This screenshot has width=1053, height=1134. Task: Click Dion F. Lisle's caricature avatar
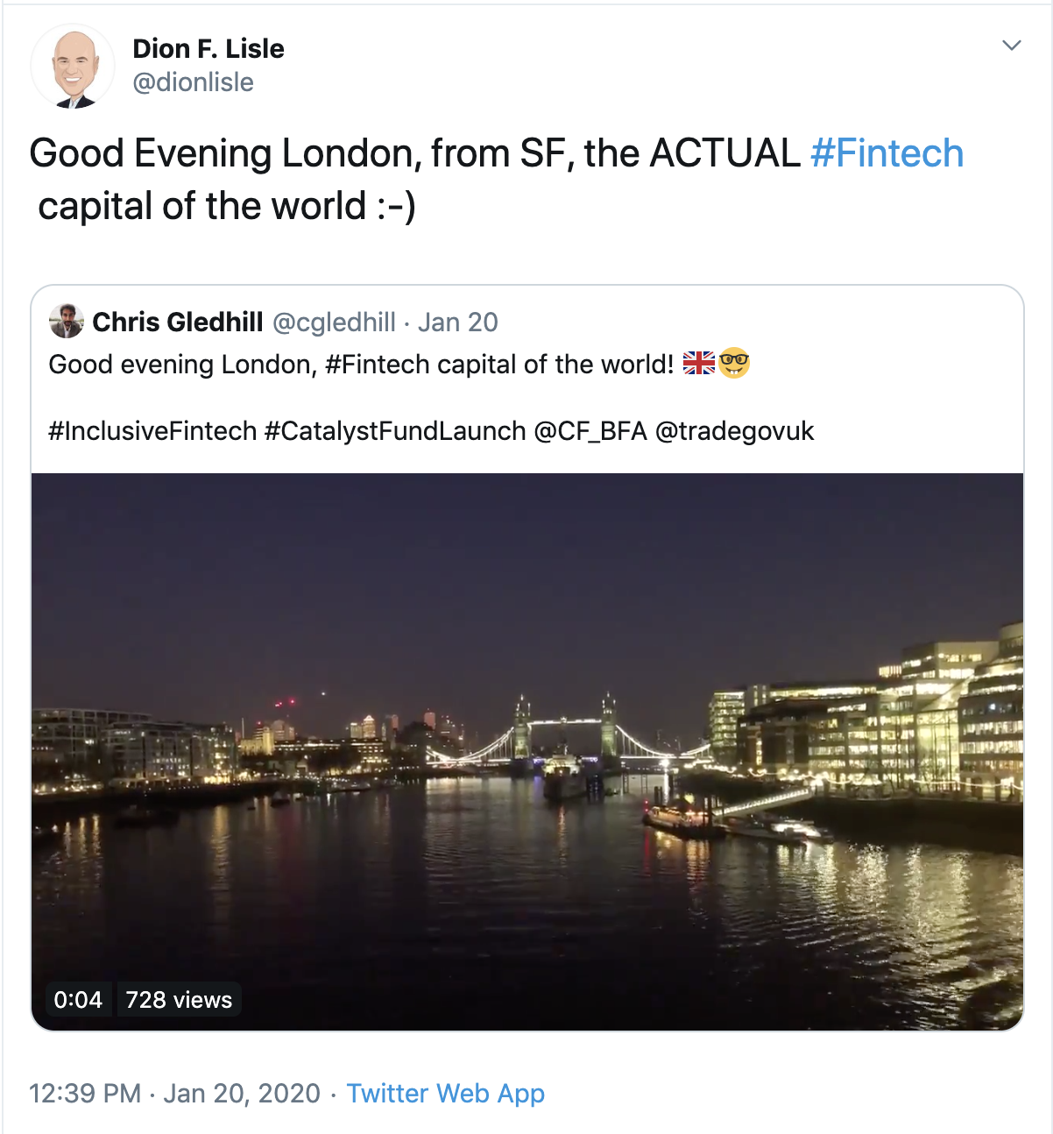(73, 67)
